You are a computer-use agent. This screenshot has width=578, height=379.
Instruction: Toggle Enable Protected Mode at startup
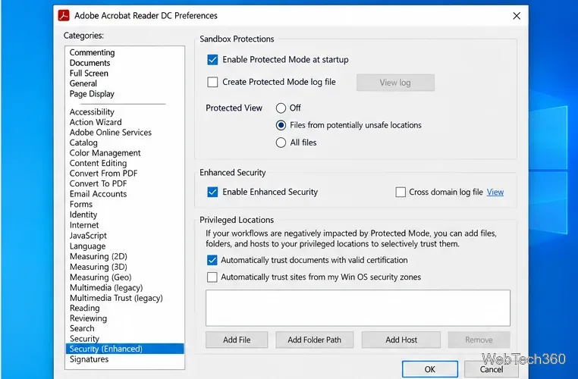[212, 60]
